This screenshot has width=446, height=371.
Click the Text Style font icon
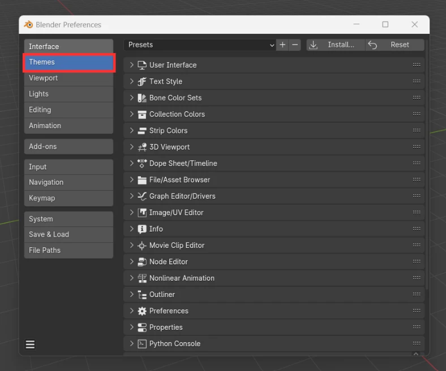pyautogui.click(x=142, y=81)
